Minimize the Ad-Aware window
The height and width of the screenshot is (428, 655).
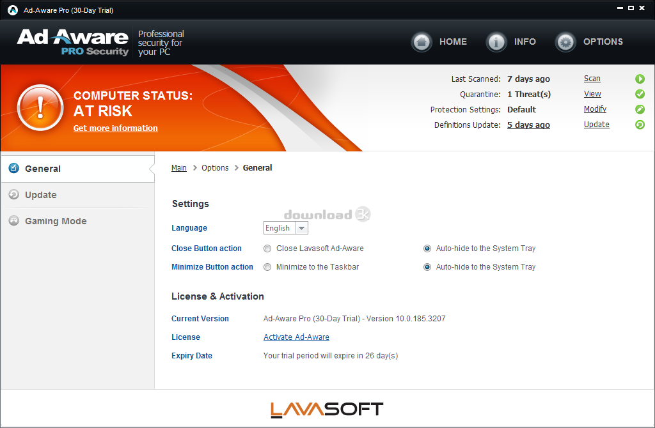[x=620, y=8]
